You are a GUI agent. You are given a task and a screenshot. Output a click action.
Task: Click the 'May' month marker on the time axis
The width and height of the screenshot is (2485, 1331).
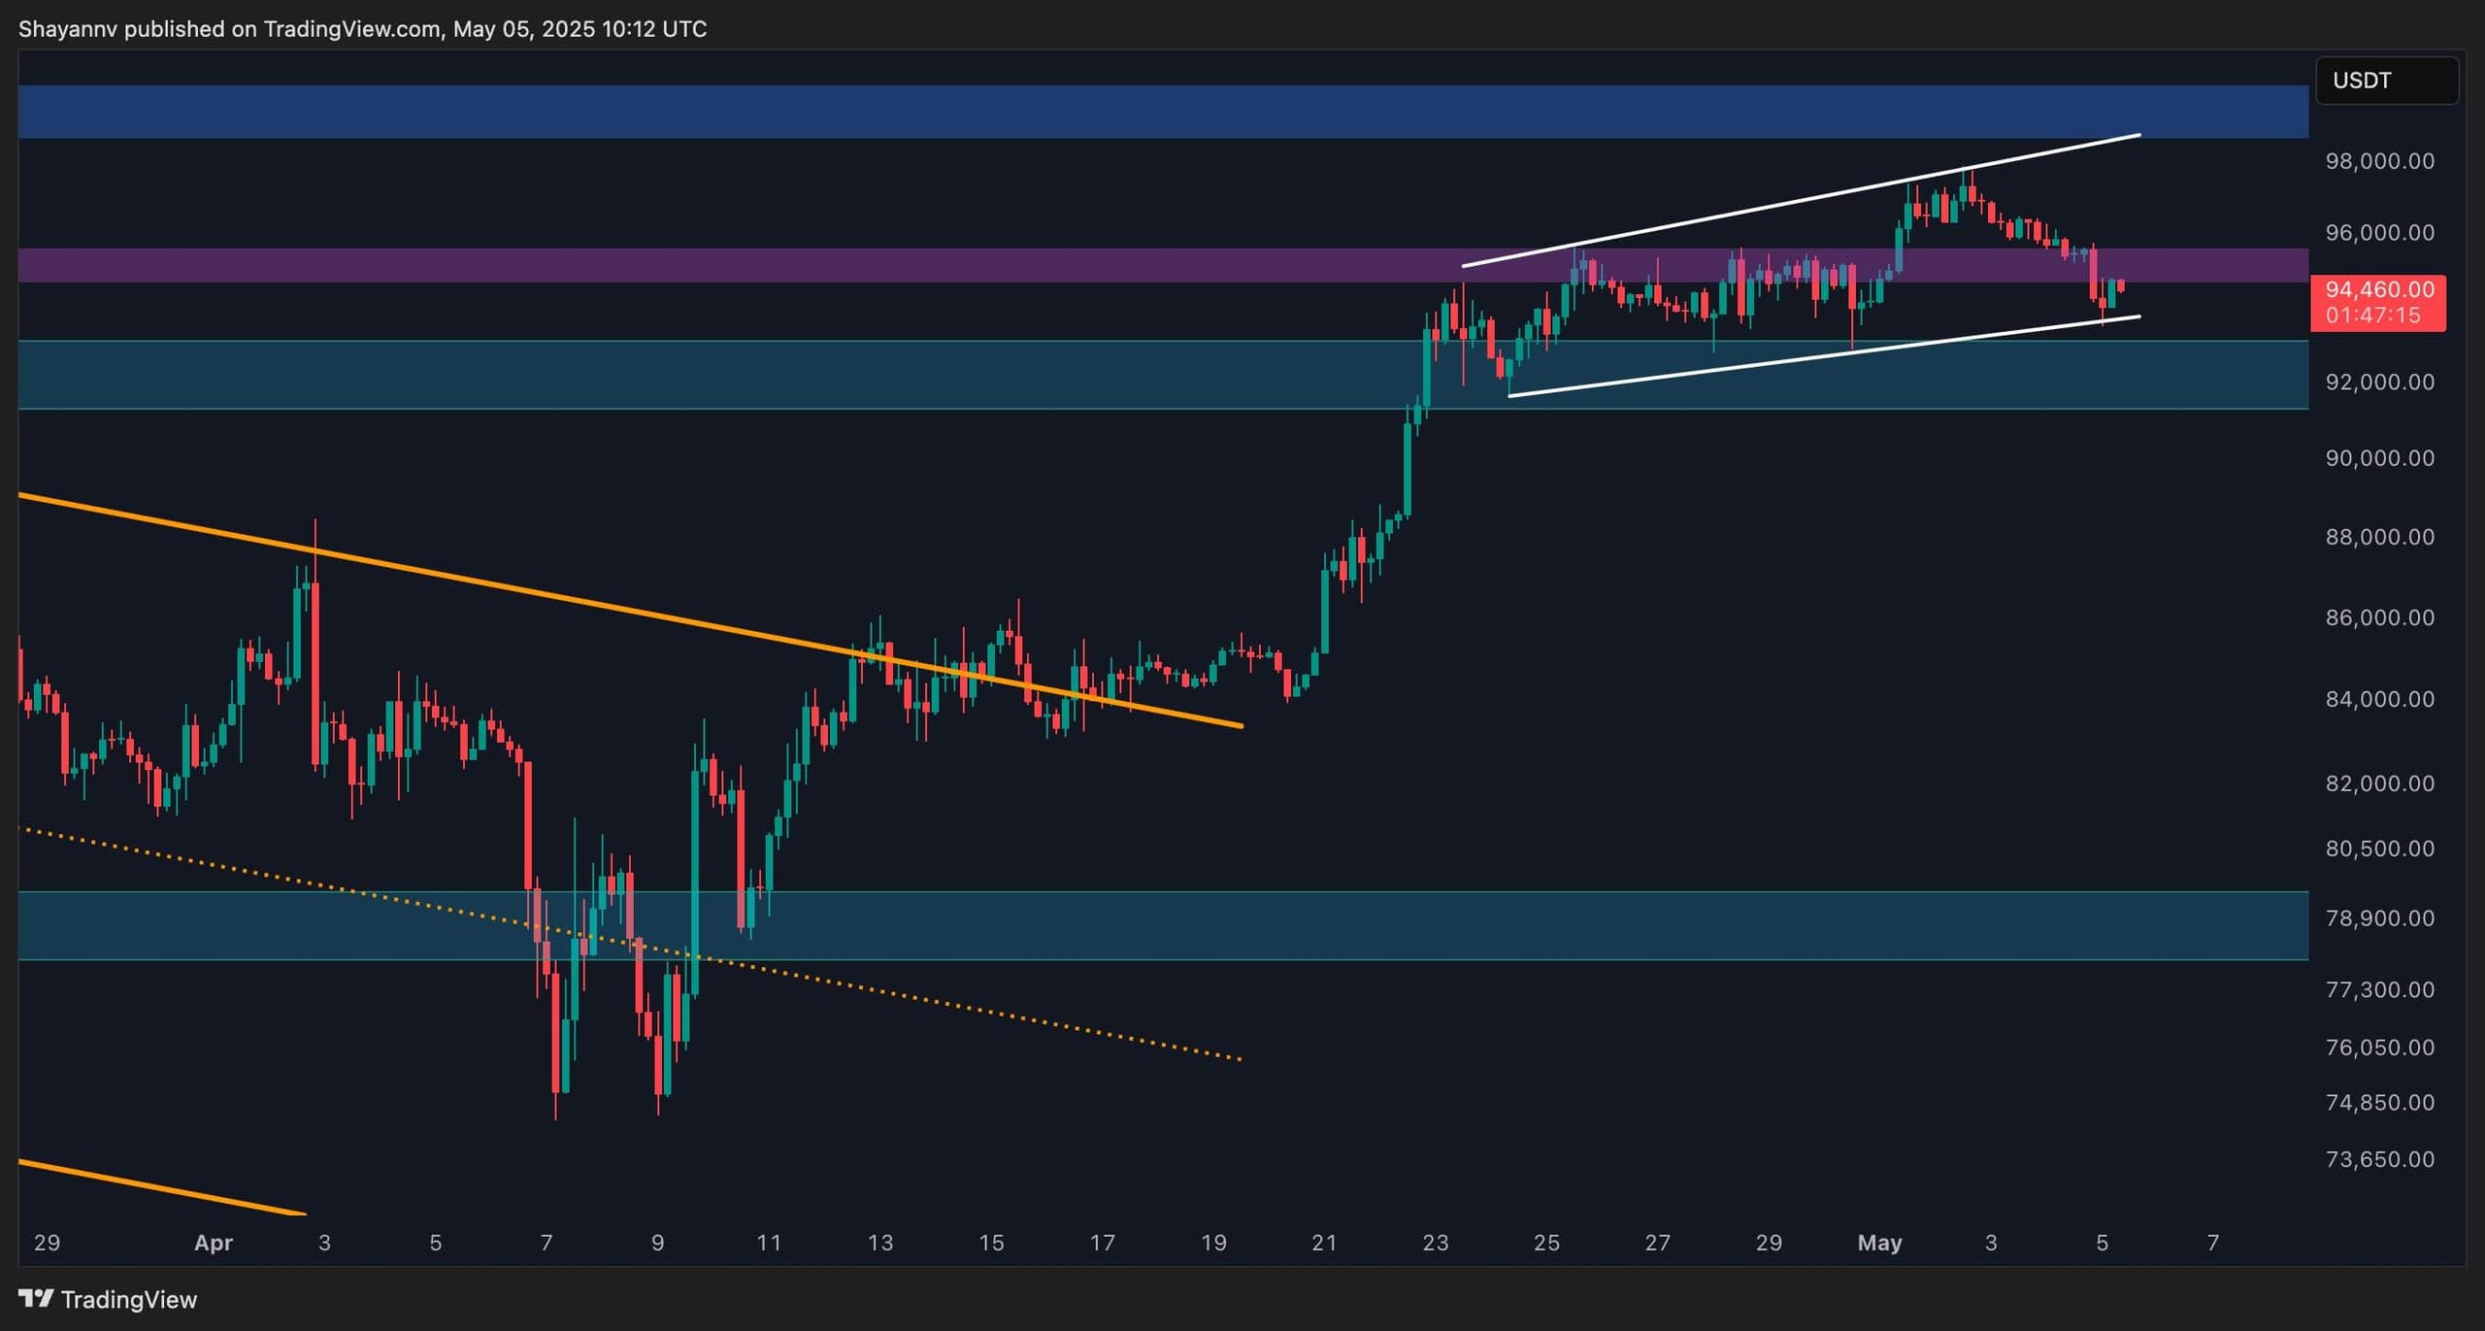(1879, 1243)
